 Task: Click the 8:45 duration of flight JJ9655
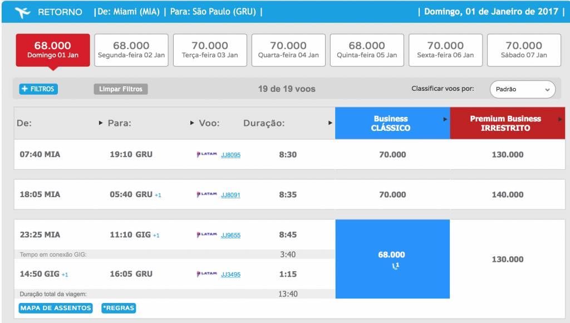tap(288, 234)
